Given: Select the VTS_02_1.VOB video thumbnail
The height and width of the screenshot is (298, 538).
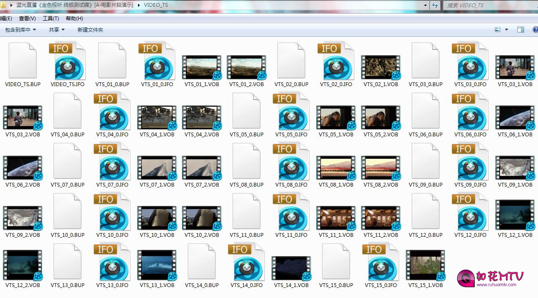Looking at the screenshot, I should point(381,67).
